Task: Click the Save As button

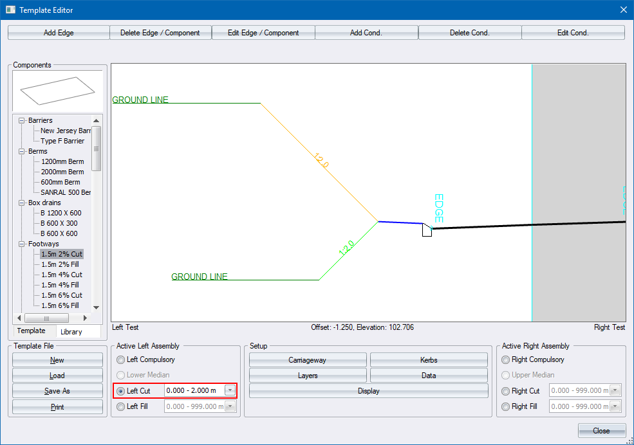Action: [57, 391]
